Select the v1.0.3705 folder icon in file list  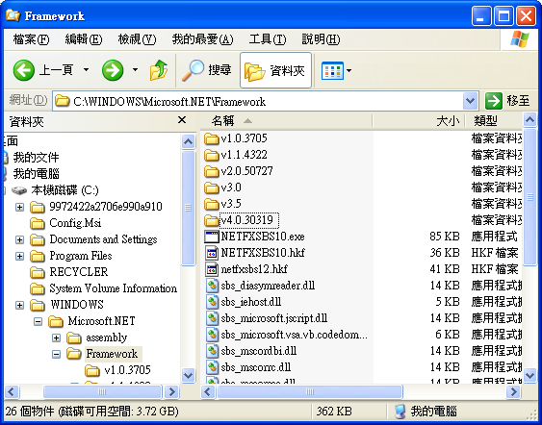coord(211,138)
